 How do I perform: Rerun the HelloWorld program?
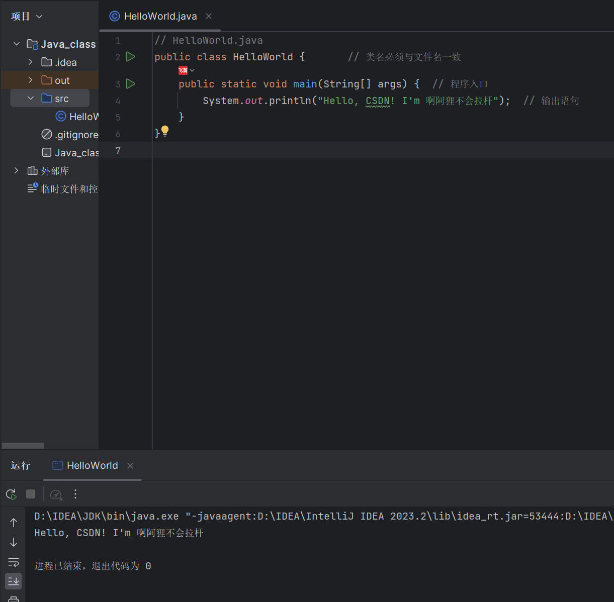click(11, 494)
